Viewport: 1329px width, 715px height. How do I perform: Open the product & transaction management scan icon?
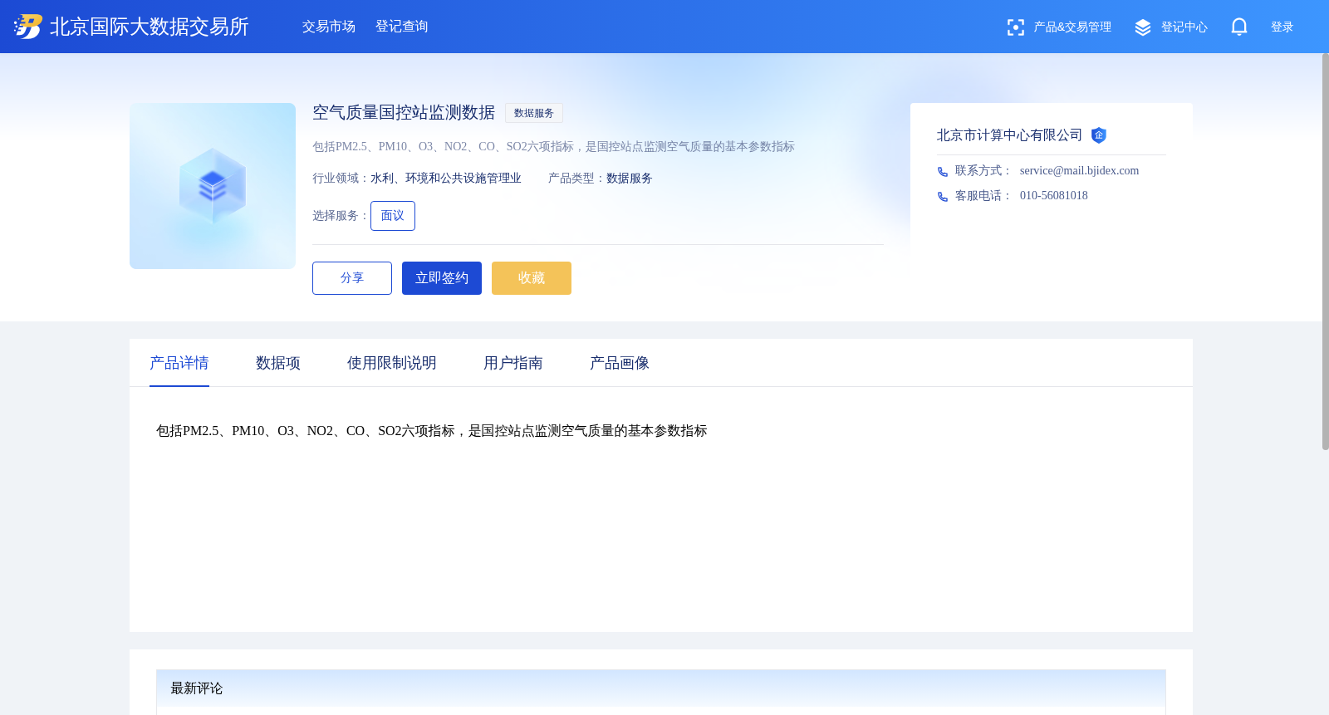tap(1015, 27)
